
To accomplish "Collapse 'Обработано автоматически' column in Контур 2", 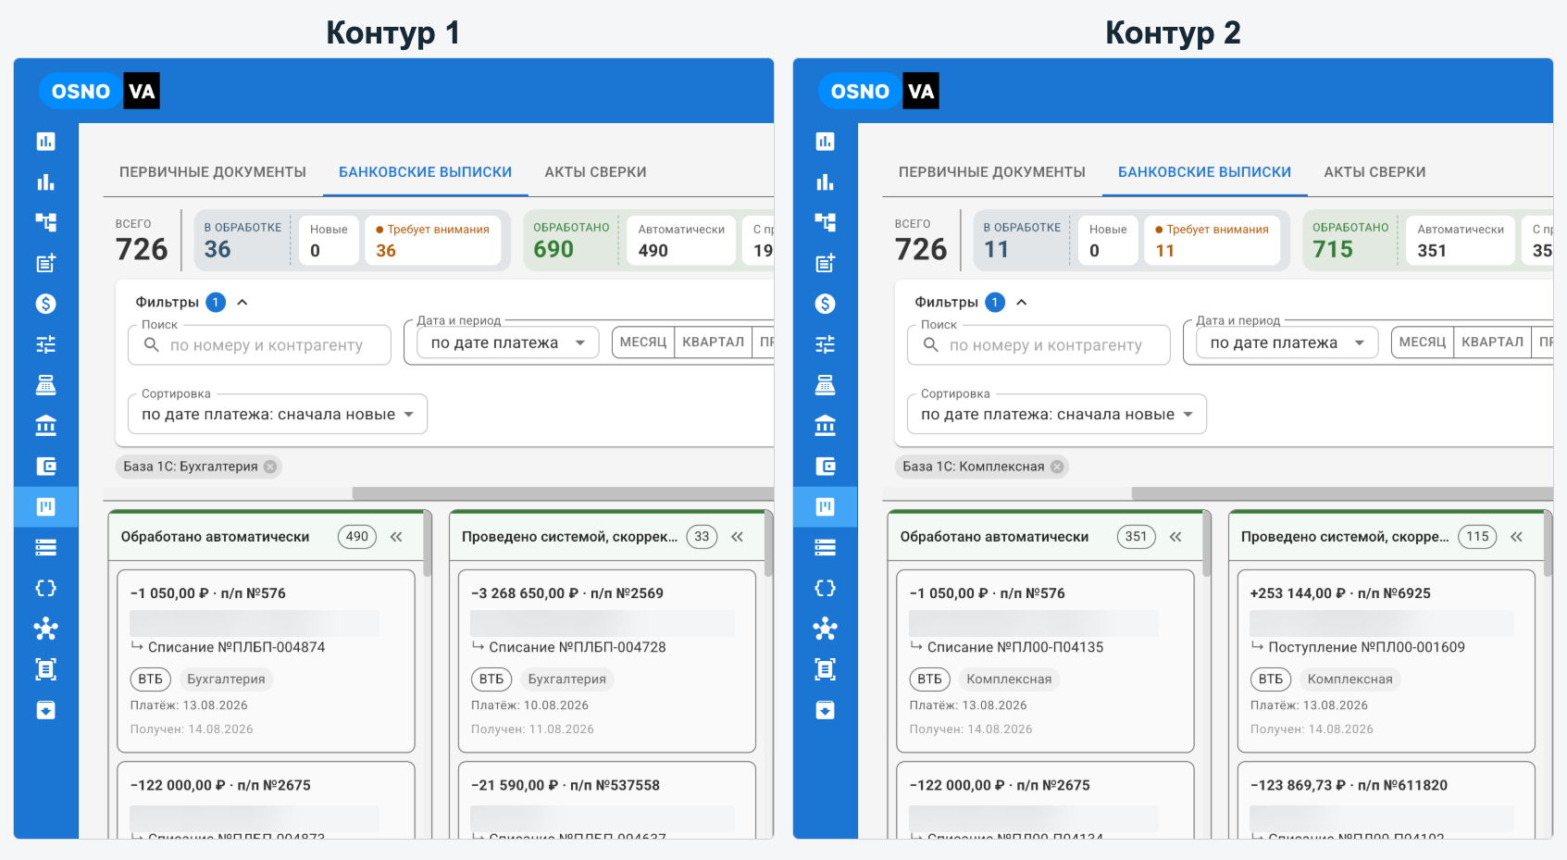I will pos(1175,537).
